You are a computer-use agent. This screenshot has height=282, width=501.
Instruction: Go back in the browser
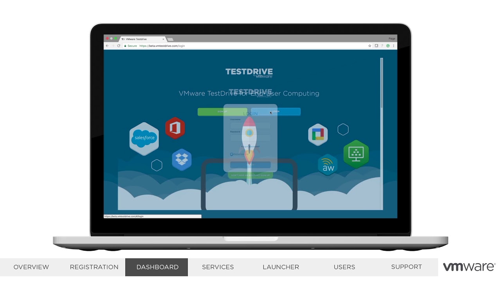pos(107,46)
